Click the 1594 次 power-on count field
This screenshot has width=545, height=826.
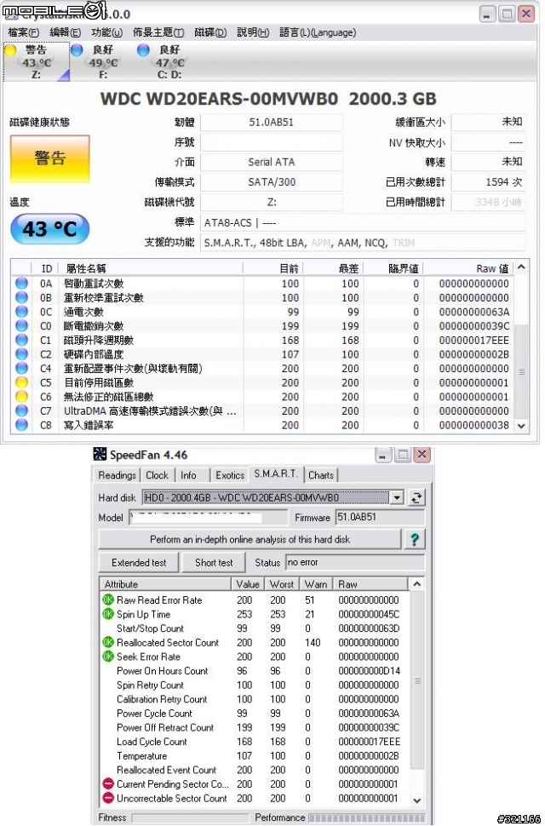(488, 182)
